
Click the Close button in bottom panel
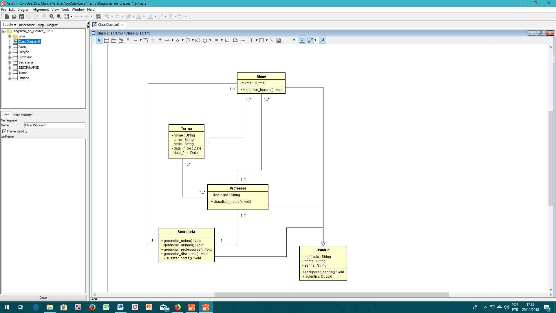click(43, 298)
